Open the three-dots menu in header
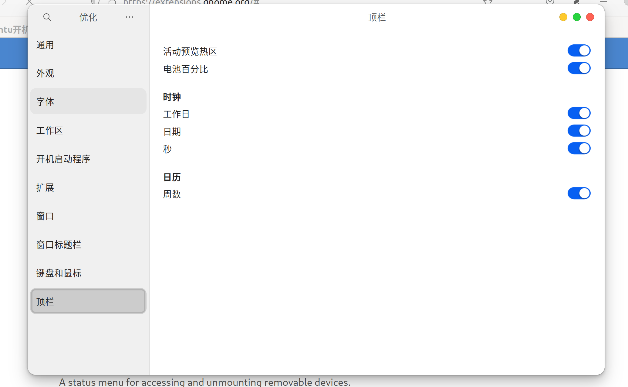This screenshot has height=387, width=628. pos(129,17)
